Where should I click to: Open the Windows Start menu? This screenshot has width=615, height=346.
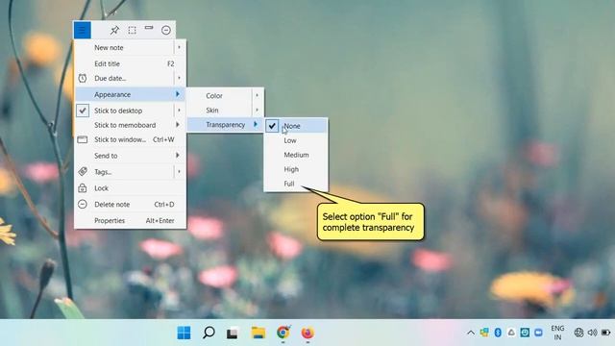184,333
